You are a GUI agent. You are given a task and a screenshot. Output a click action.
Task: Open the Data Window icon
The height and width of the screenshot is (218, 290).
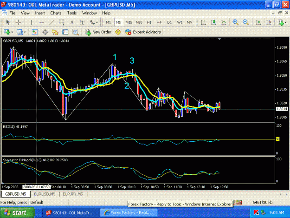coord(45,32)
